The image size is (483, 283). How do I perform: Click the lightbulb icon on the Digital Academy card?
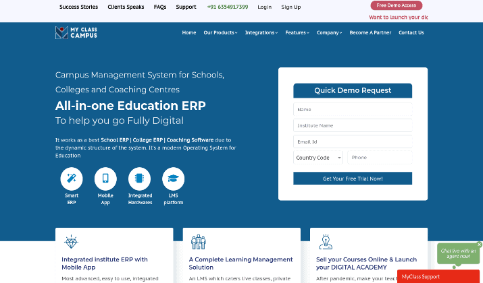tap(326, 242)
